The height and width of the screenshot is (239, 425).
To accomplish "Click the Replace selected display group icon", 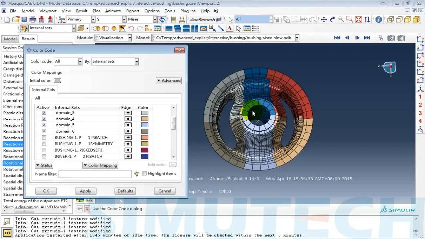I will pyautogui.click(x=97, y=28).
